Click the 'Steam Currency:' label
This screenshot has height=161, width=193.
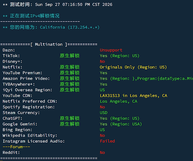coord(21,113)
